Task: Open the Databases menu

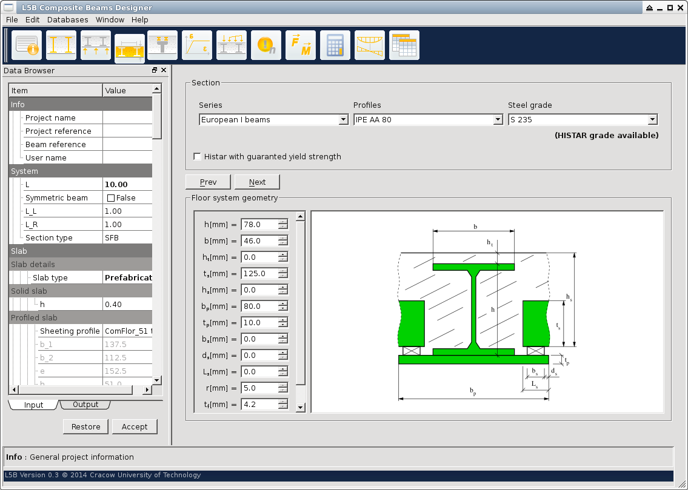Action: pyautogui.click(x=67, y=19)
